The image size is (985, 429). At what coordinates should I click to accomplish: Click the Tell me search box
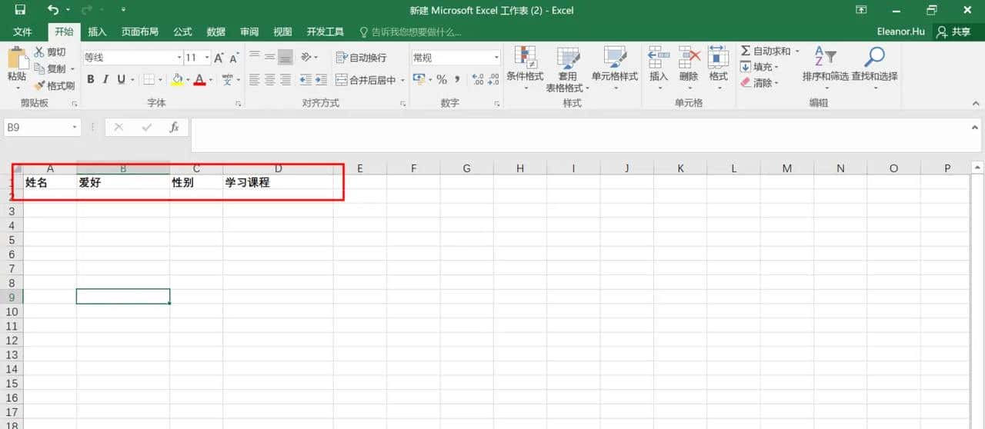tap(411, 32)
